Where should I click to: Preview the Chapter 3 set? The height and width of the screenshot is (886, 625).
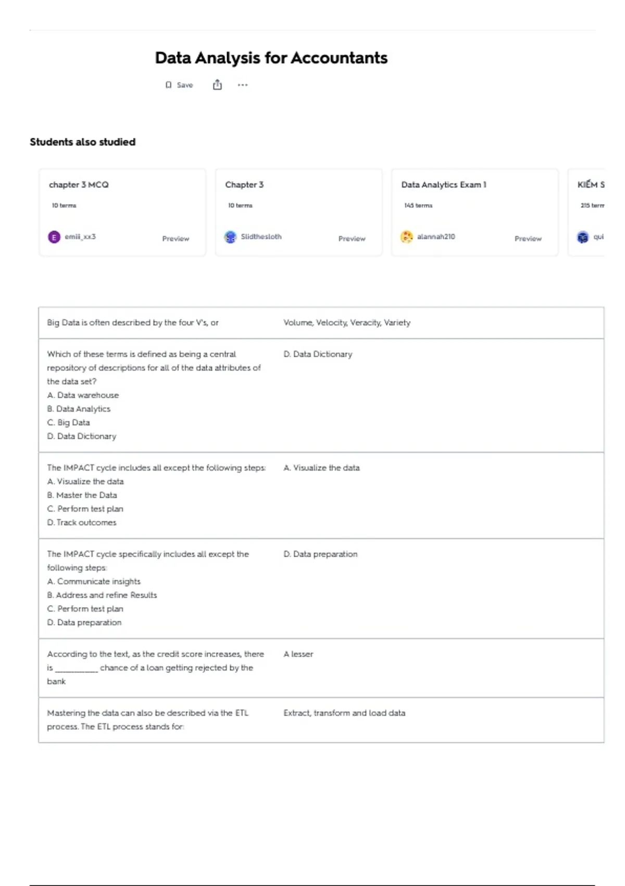pyautogui.click(x=352, y=239)
